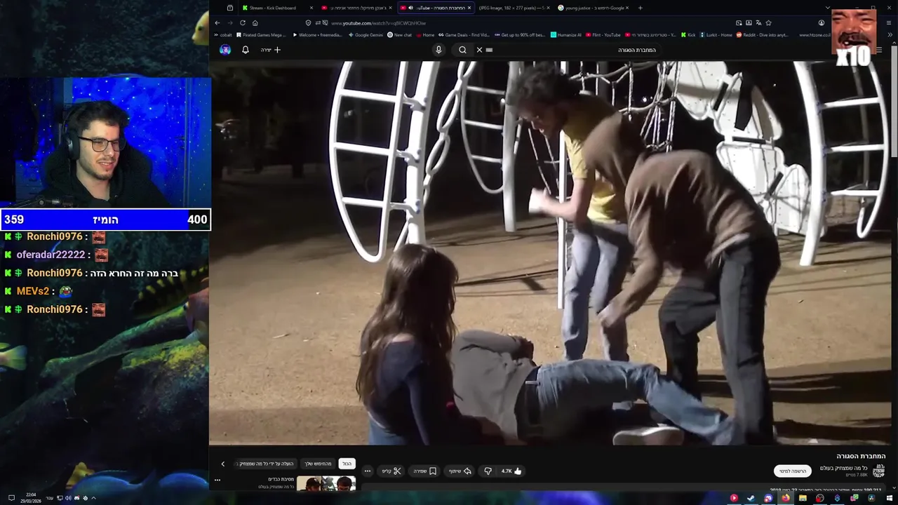Show hidden system tray icons chevron
Screen dimensions: 898x505
pyautogui.click(x=93, y=498)
